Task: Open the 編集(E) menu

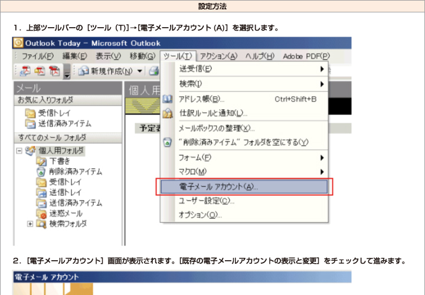Action: [x=74, y=56]
